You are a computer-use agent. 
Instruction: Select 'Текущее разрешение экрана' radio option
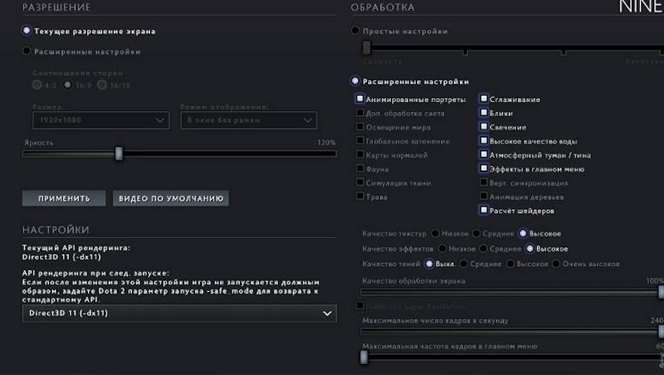pos(27,31)
